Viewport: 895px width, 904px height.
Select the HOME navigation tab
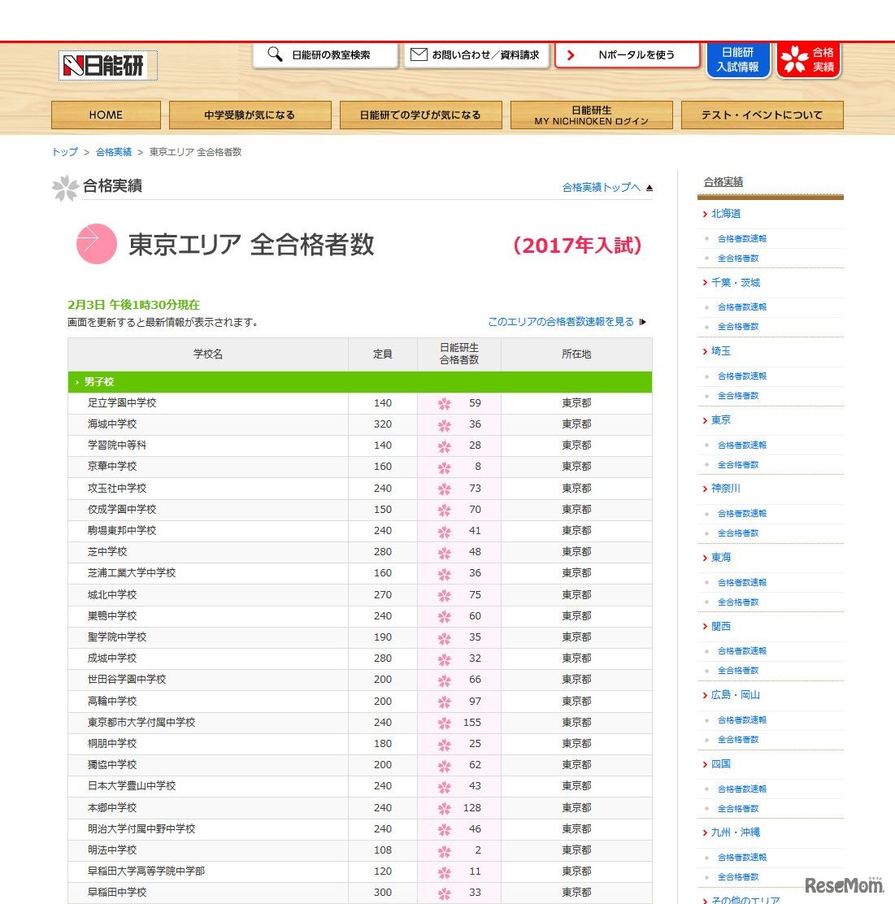click(106, 115)
